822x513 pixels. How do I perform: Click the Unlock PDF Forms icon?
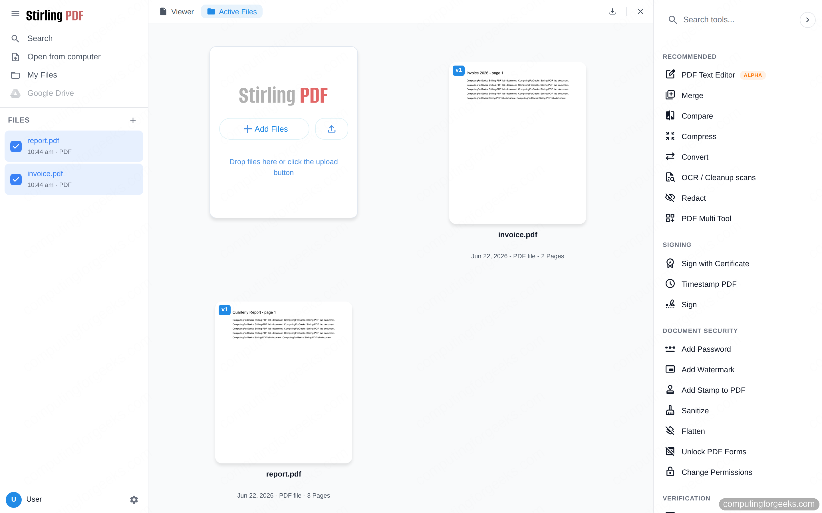pos(670,452)
